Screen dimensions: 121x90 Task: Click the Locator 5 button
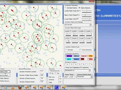click(x=75, y=38)
